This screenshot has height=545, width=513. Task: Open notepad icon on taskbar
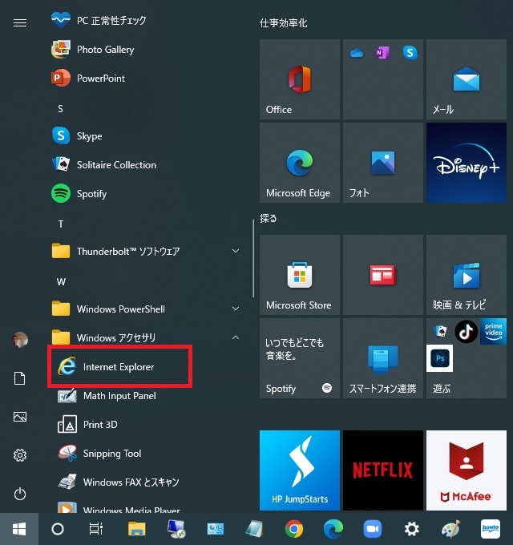[254, 529]
